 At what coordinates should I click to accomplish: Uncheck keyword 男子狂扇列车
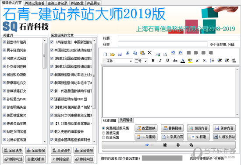[x=4, y=50]
